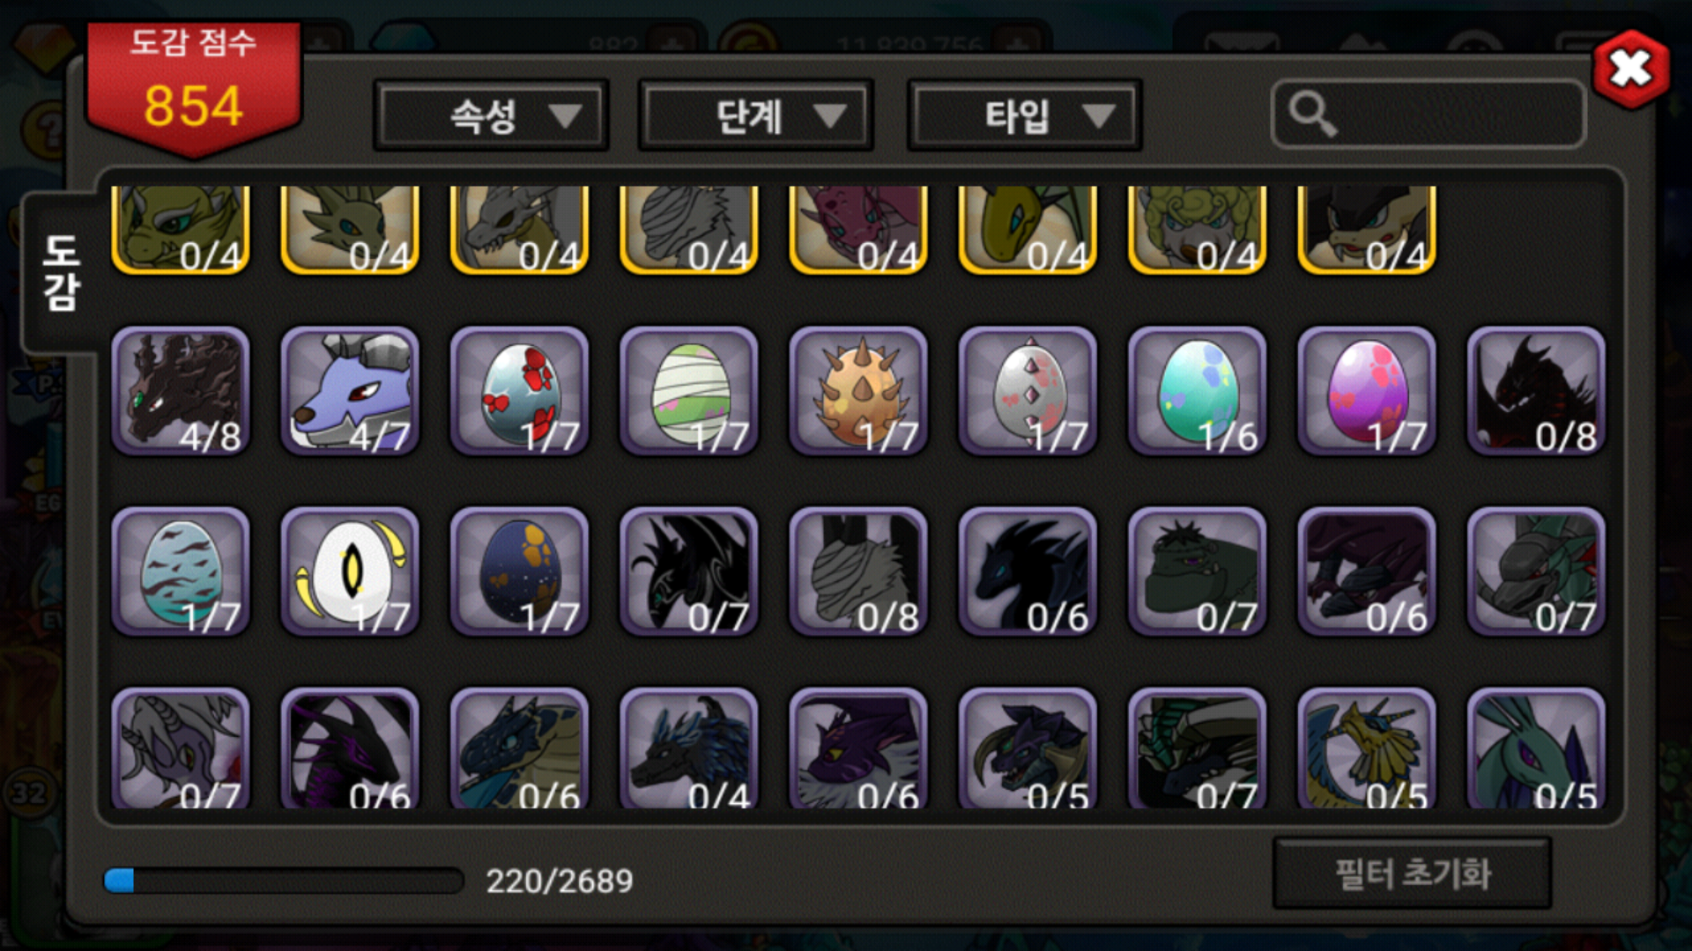Select the white eye egg 1/7 entry

pos(350,571)
